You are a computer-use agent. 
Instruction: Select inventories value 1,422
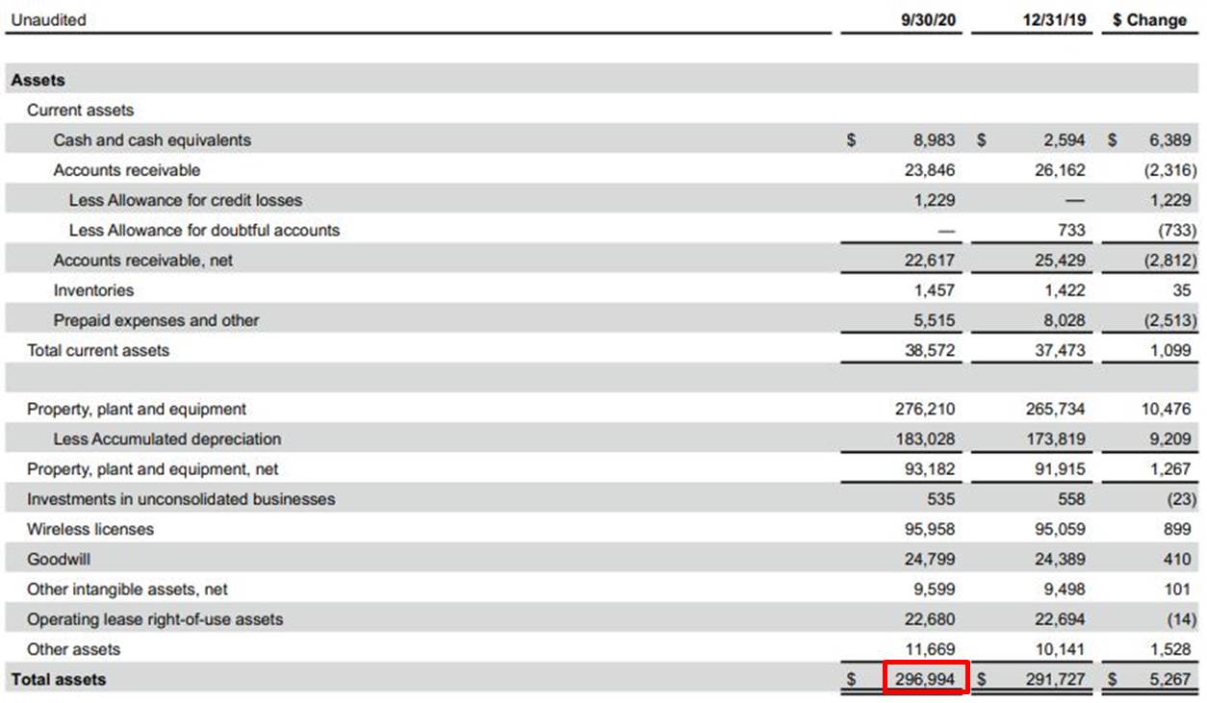click(1064, 289)
